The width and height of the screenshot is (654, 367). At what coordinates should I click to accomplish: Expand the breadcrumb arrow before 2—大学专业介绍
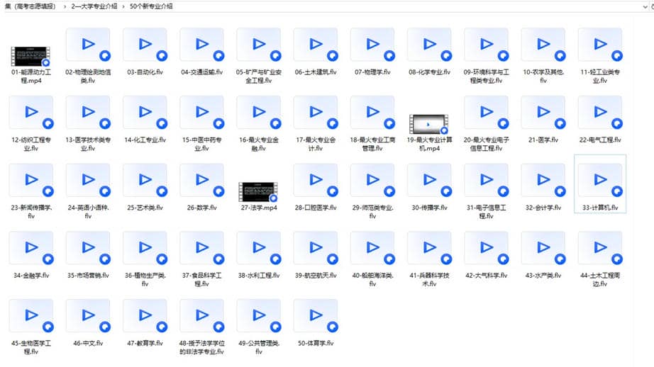(x=65, y=6)
